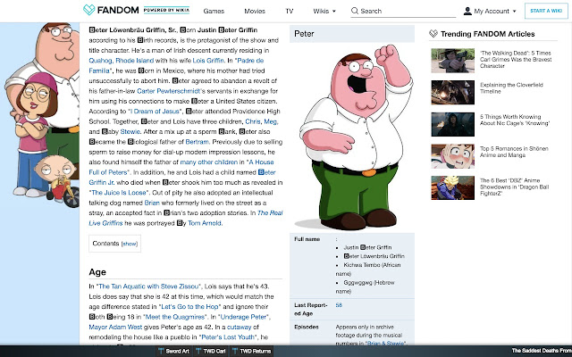Open the A House Full of Peters link
Viewport: 572px width, 357px height.
tap(181, 167)
